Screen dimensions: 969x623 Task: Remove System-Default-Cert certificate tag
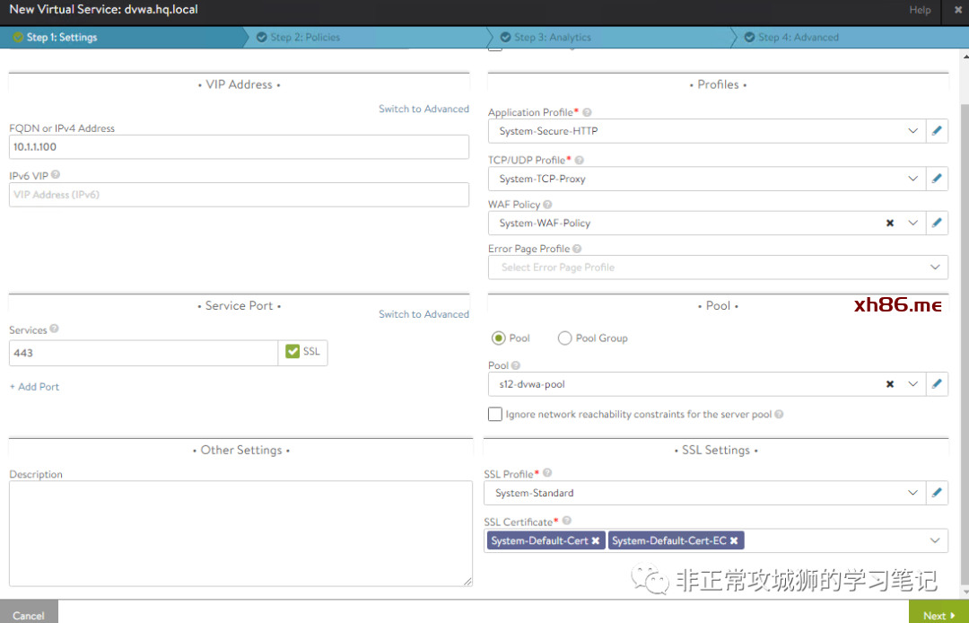click(x=596, y=541)
